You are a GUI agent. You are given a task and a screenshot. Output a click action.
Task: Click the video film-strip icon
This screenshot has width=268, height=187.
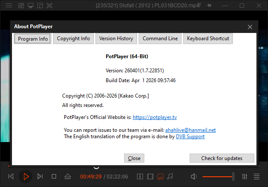(150, 176)
